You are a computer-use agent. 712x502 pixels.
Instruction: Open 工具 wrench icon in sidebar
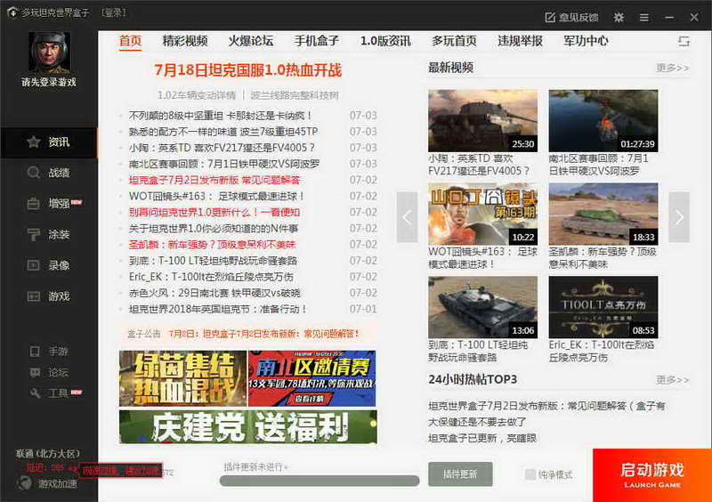[x=35, y=393]
